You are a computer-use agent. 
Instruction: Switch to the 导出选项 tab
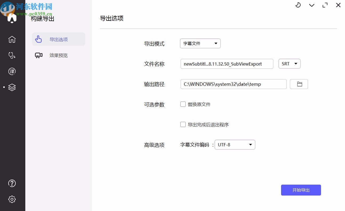pos(59,39)
